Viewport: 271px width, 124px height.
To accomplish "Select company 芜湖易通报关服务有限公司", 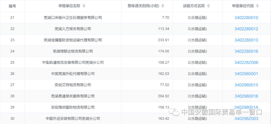I will (73, 96).
